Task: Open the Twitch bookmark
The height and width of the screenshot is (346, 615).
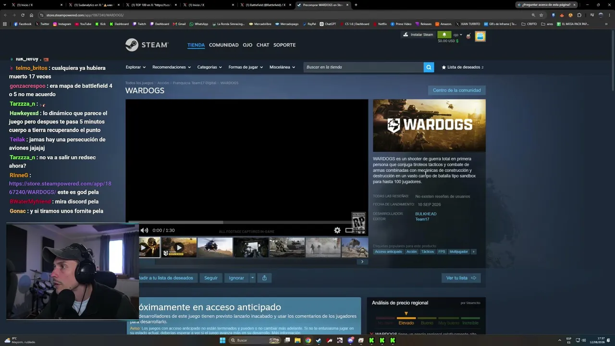Action: (139, 24)
